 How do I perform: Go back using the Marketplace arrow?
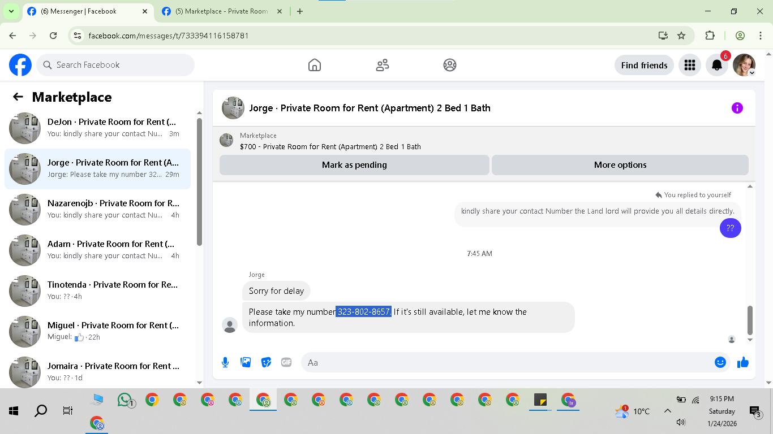18,97
